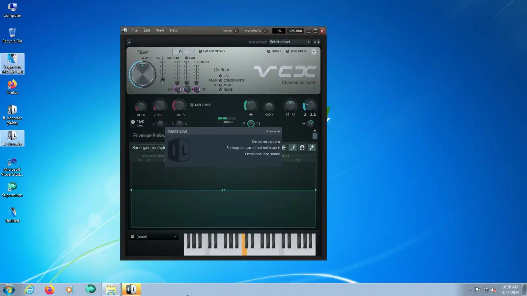Click the Hold knob

pos(141,106)
